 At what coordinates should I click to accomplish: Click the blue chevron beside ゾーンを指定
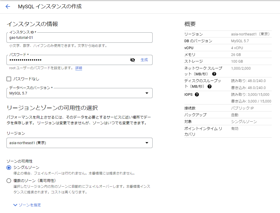pos(15,205)
